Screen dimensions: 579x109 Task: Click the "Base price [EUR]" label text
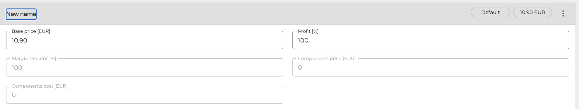[31, 31]
